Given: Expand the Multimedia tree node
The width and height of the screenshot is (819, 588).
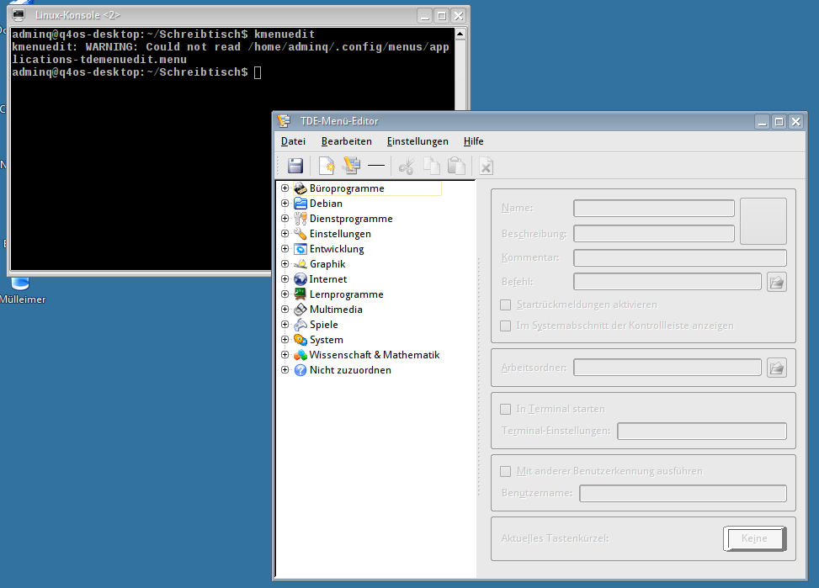Looking at the screenshot, I should [x=285, y=310].
